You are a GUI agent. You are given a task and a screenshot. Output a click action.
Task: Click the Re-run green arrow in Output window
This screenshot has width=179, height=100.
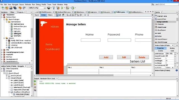35,81
